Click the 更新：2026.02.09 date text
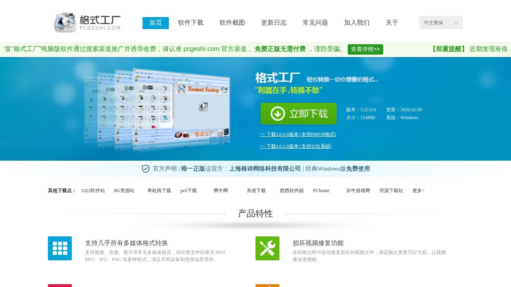Viewport: 511px width, 287px height. tap(404, 110)
